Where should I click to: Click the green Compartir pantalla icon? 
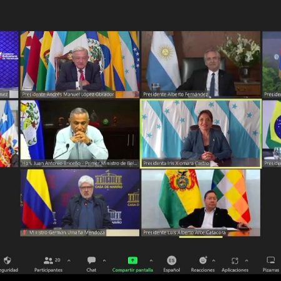pos(132,260)
